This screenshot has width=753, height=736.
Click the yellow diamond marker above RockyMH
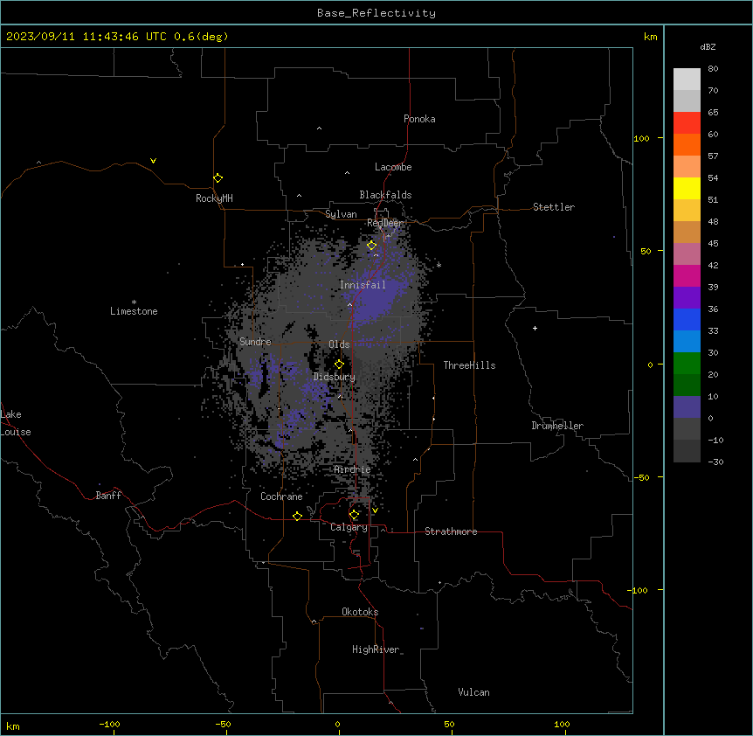click(218, 178)
